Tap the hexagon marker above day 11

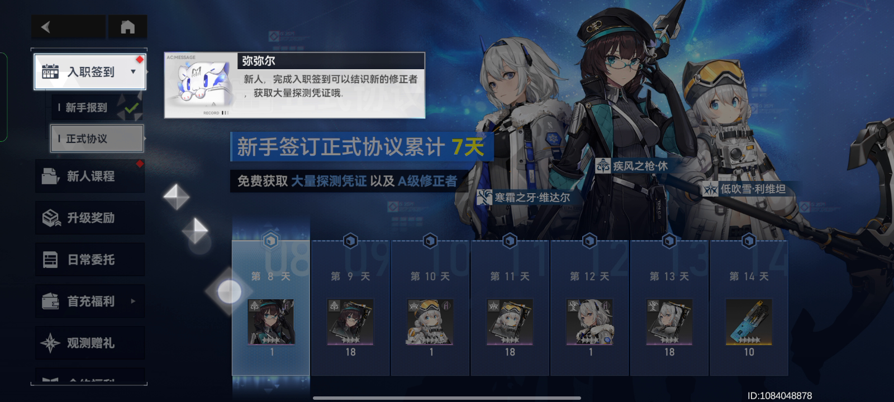coord(510,241)
